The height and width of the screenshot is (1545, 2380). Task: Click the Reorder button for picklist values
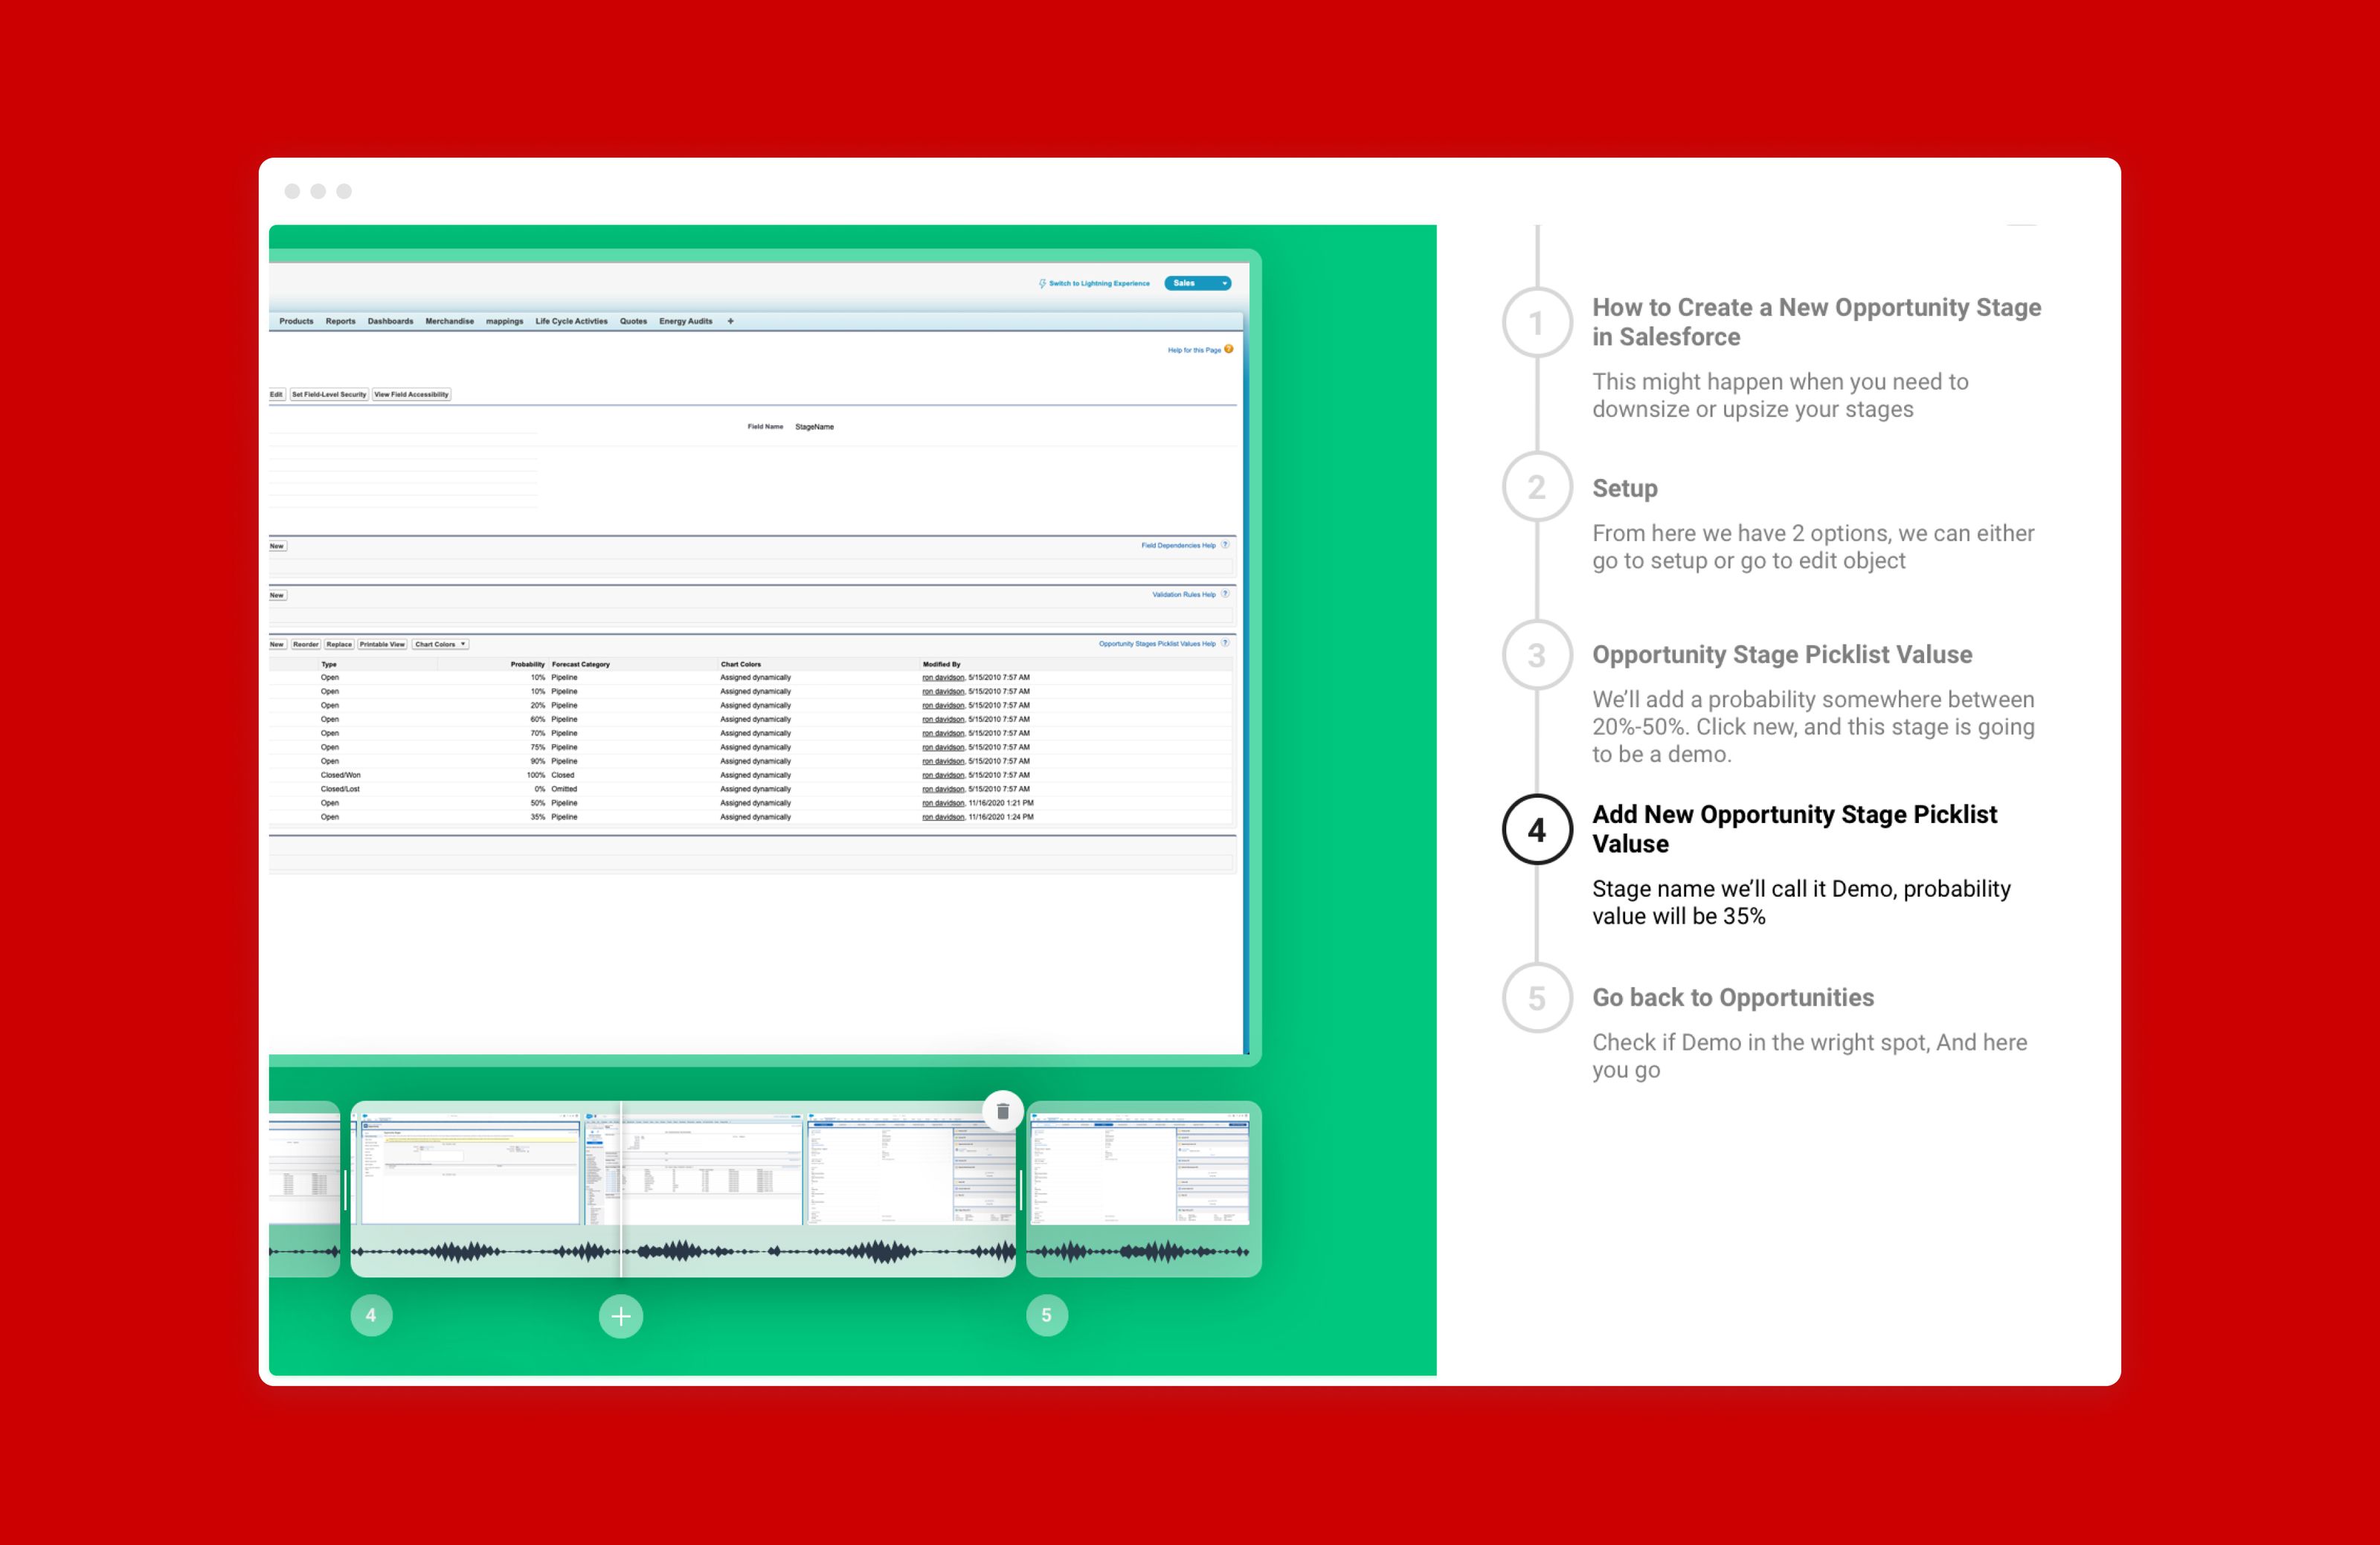point(307,645)
